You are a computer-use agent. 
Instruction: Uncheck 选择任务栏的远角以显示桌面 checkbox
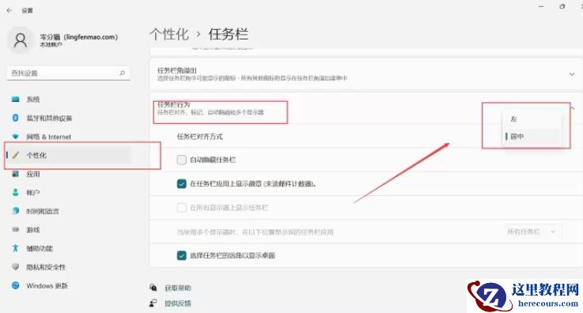click(181, 255)
